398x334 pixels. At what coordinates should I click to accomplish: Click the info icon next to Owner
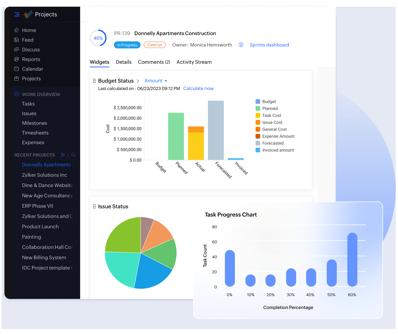click(x=241, y=45)
